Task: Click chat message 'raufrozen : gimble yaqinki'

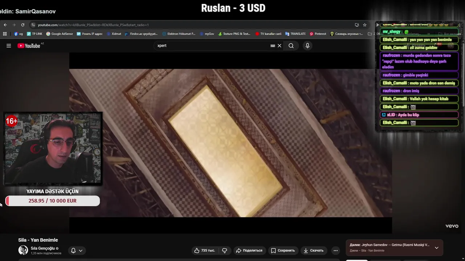Action: click(418, 75)
